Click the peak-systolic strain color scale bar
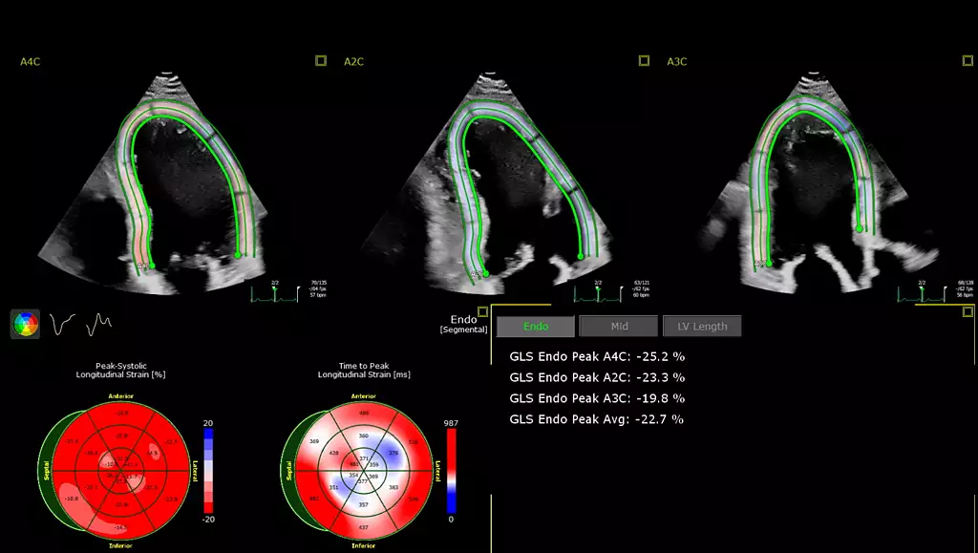 pyautogui.click(x=208, y=471)
